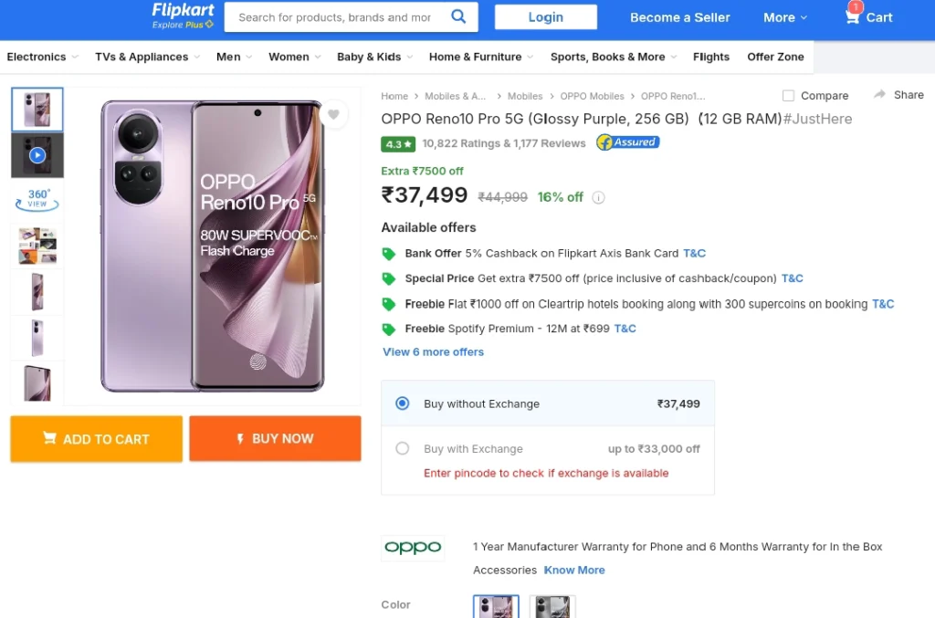
Task: Expand Home & Furniture menu
Action: (x=481, y=57)
